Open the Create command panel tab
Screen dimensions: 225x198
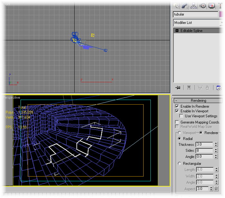[x=176, y=6]
